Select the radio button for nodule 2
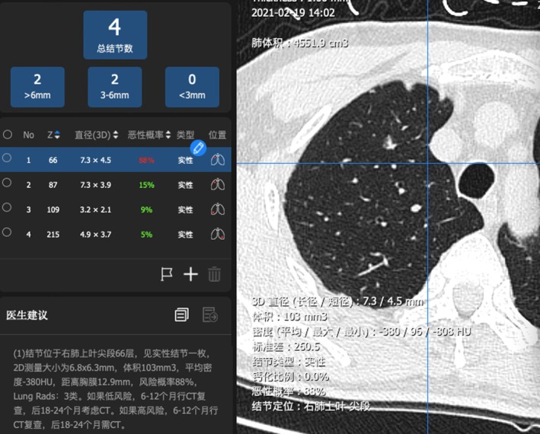Image resolution: width=540 pixels, height=434 pixels. point(7,183)
